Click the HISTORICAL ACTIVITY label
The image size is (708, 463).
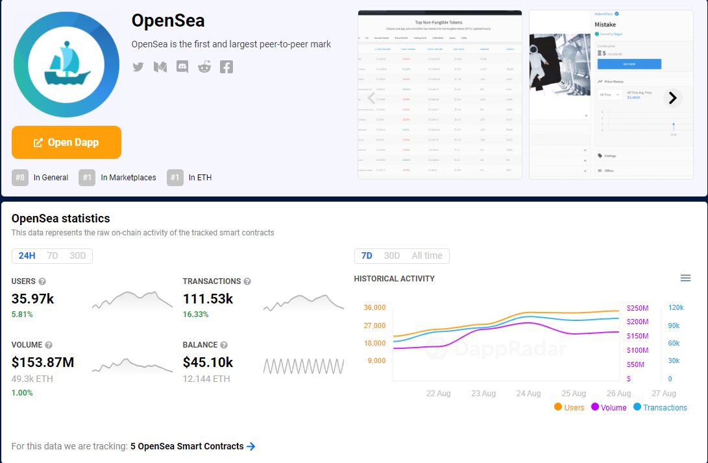tap(394, 279)
